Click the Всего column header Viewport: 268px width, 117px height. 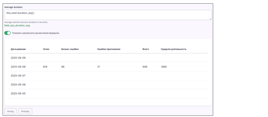point(145,49)
